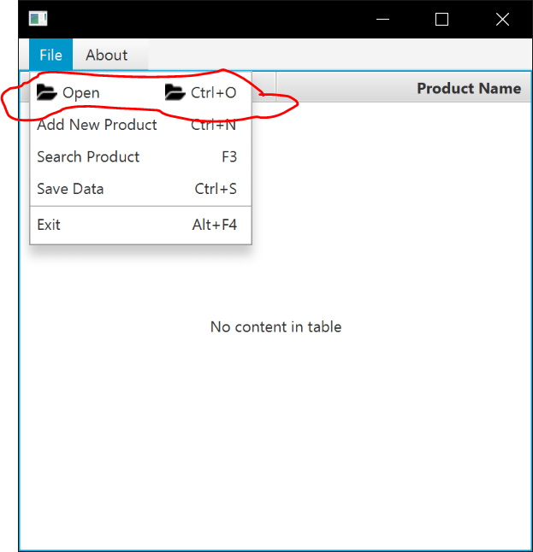Choose Search Product from the menu

pyautogui.click(x=88, y=157)
